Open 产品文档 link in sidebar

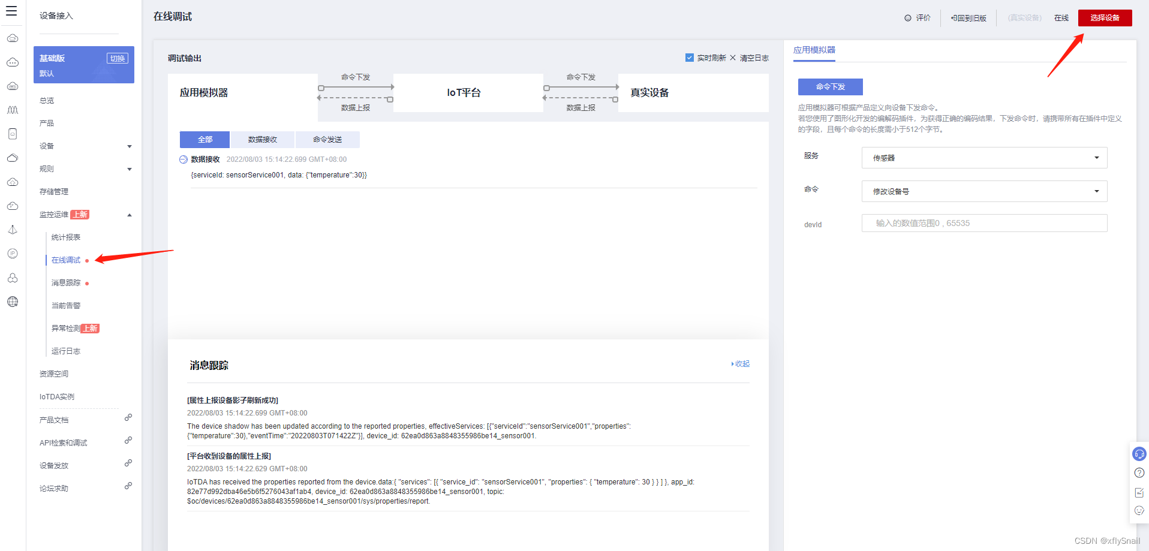(x=54, y=420)
